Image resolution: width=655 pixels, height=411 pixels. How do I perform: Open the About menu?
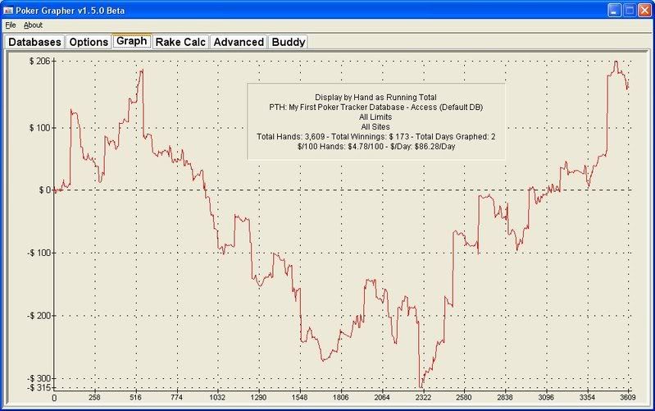(33, 25)
